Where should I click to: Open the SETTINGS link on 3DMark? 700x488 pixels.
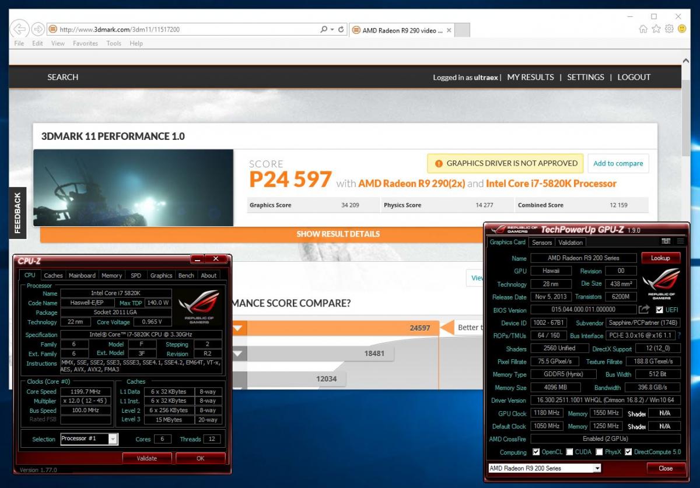tap(586, 77)
